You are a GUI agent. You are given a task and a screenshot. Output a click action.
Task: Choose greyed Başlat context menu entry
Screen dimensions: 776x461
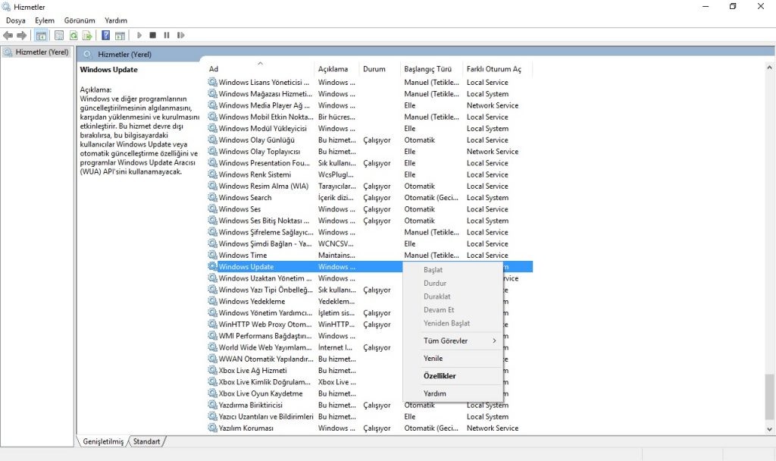(453, 270)
